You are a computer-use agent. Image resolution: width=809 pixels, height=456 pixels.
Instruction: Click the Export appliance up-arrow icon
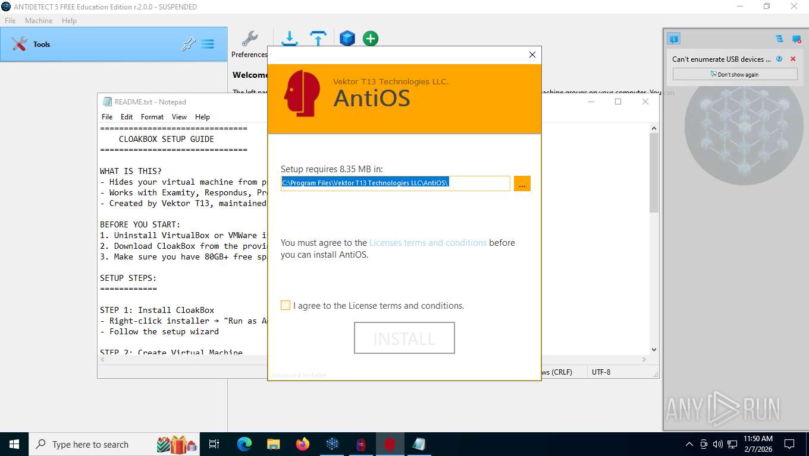318,39
